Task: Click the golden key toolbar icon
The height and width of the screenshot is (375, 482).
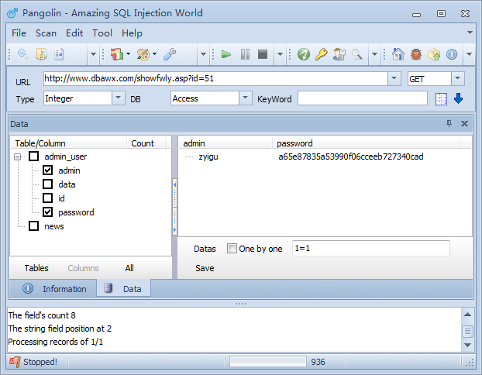Action: click(322, 54)
